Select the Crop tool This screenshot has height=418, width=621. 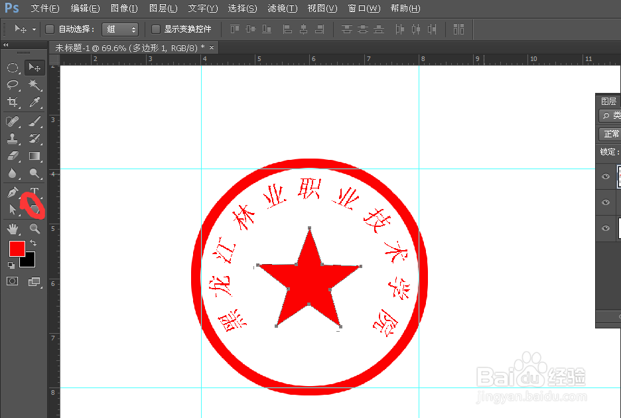pyautogui.click(x=13, y=102)
